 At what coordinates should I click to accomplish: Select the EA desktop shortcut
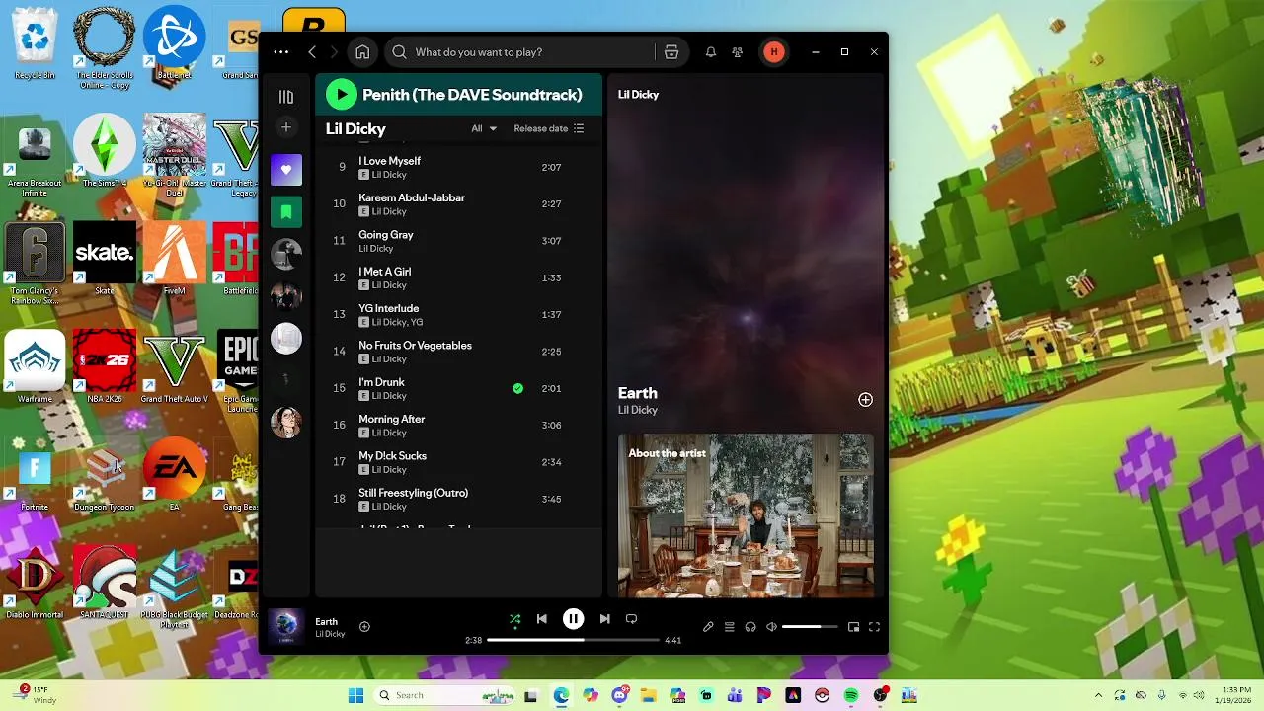point(174,474)
